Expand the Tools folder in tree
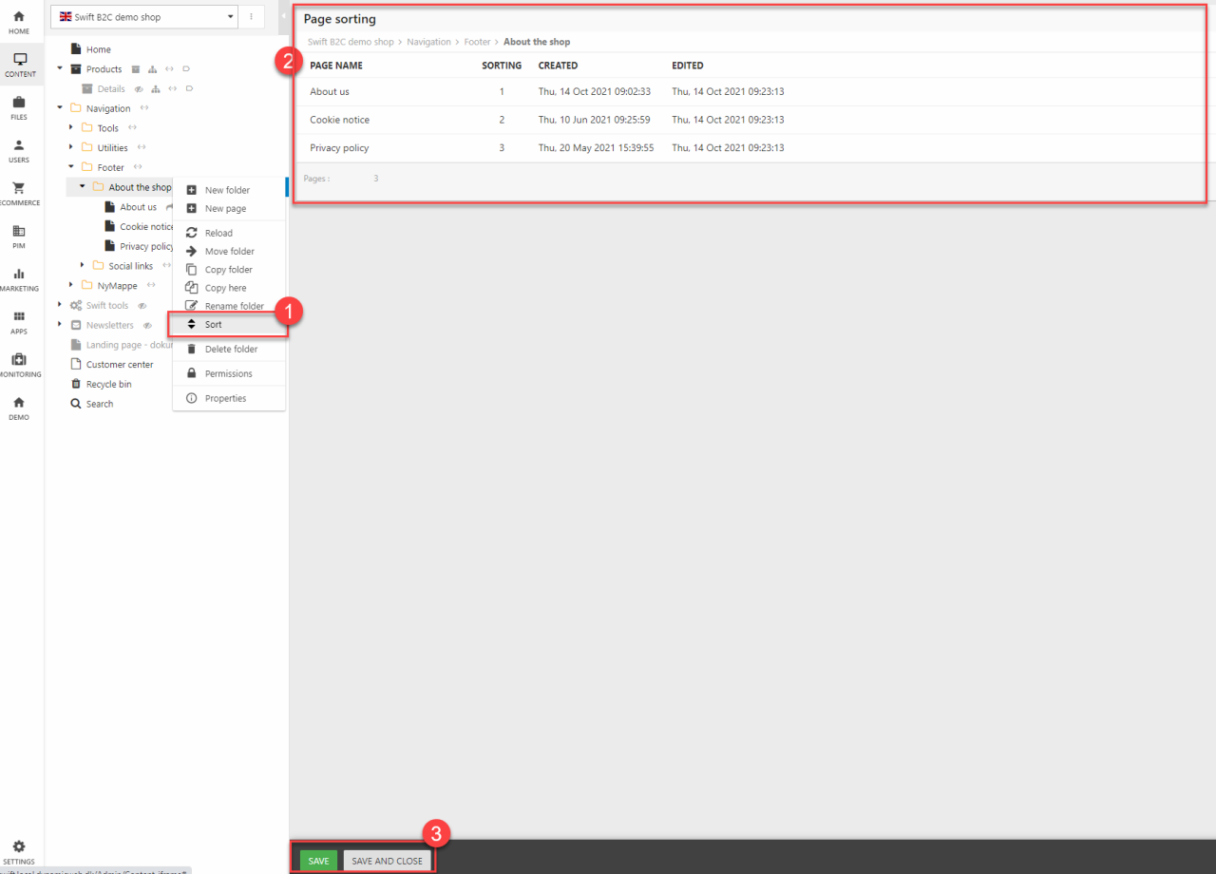The image size is (1216, 874). coord(71,128)
